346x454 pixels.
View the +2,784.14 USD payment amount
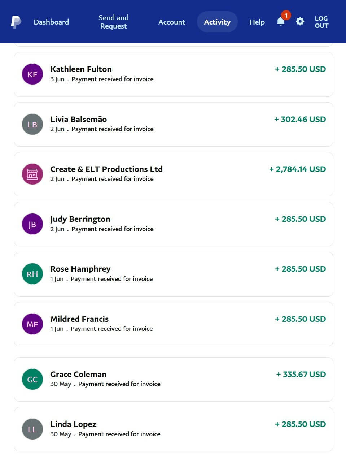click(x=297, y=169)
